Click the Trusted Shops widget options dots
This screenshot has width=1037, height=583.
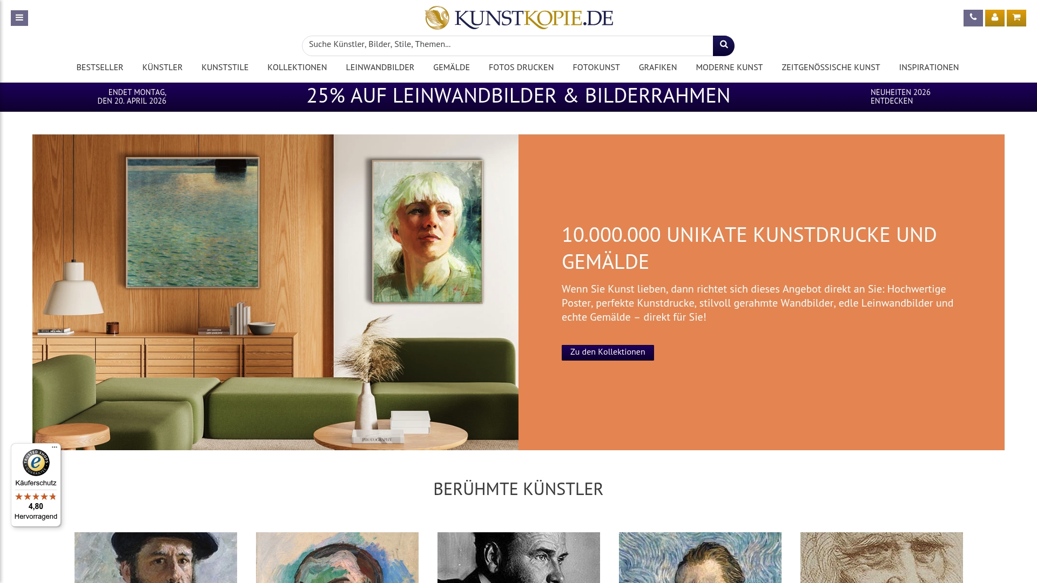tap(55, 448)
